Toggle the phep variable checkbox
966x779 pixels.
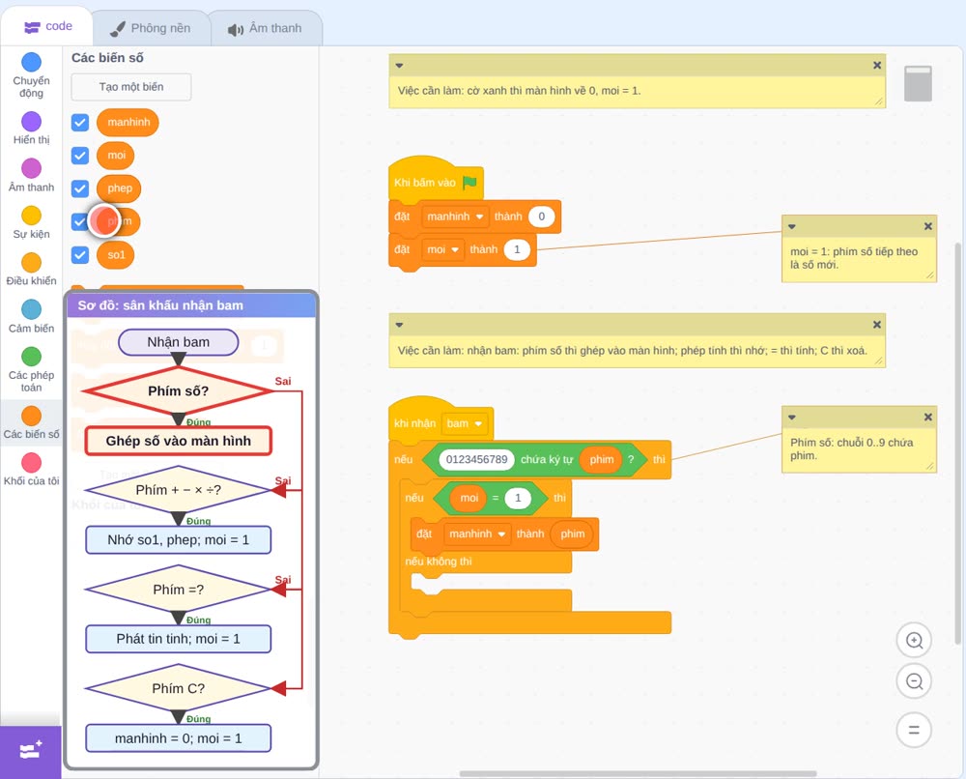80,188
